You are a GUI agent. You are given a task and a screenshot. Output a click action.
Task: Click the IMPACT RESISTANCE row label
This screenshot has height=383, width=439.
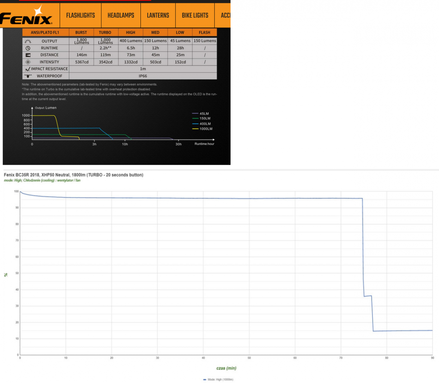tap(49, 69)
